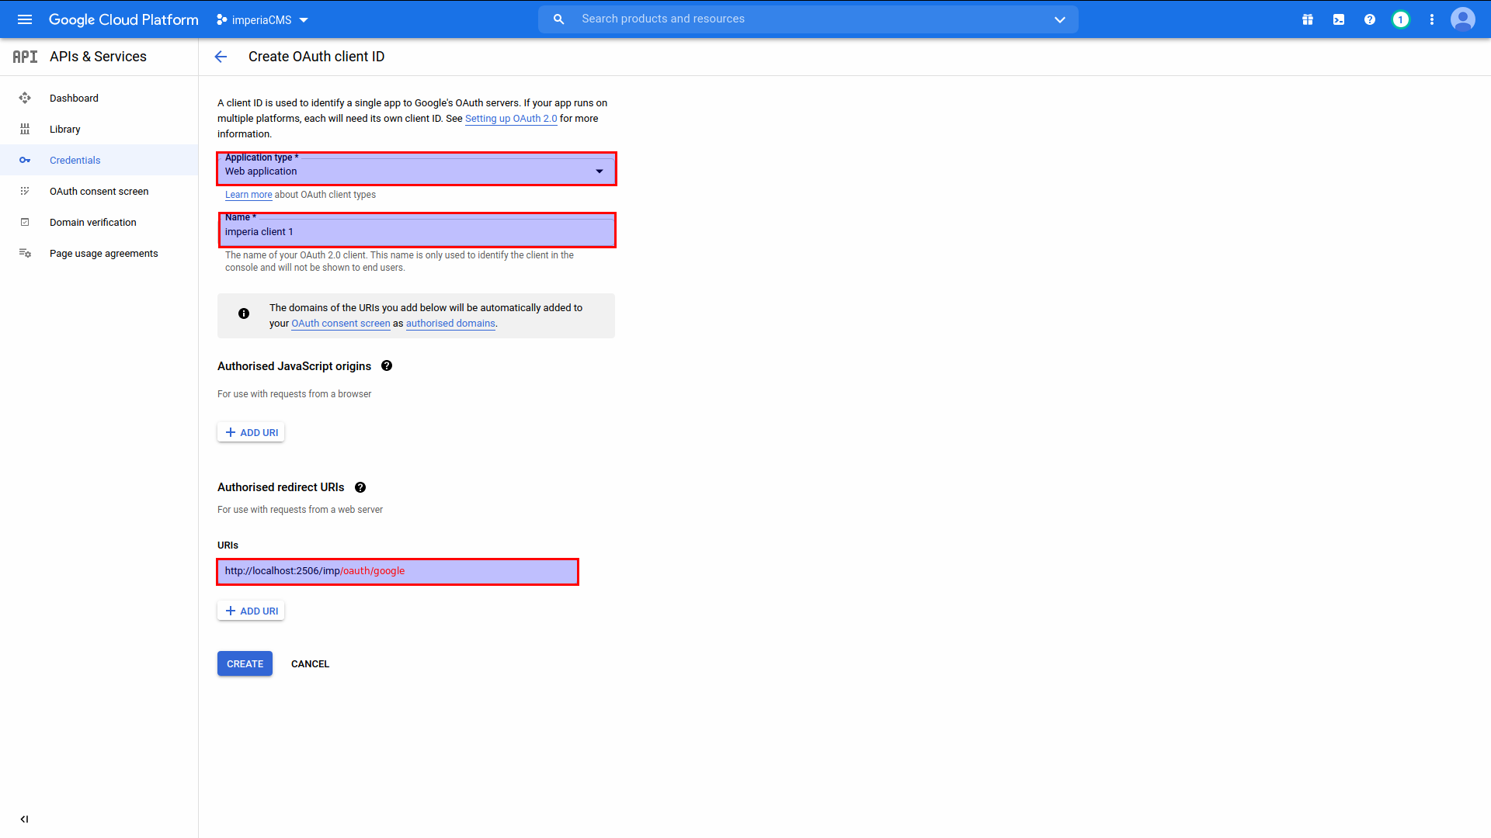Click the search magnifier icon

tap(558, 19)
